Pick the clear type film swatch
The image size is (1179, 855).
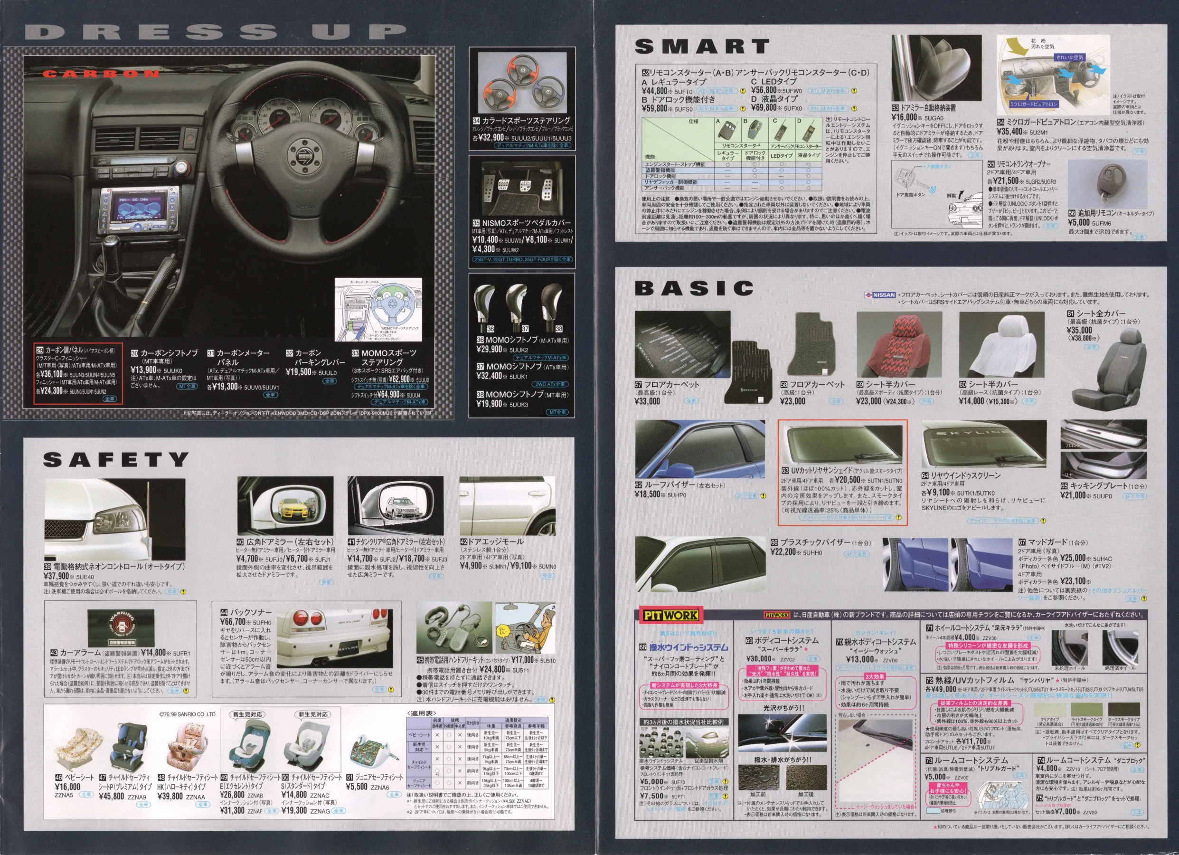point(1050,709)
